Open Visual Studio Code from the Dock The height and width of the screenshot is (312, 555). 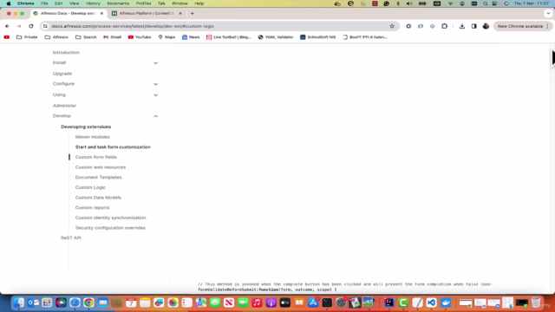[x=431, y=302]
